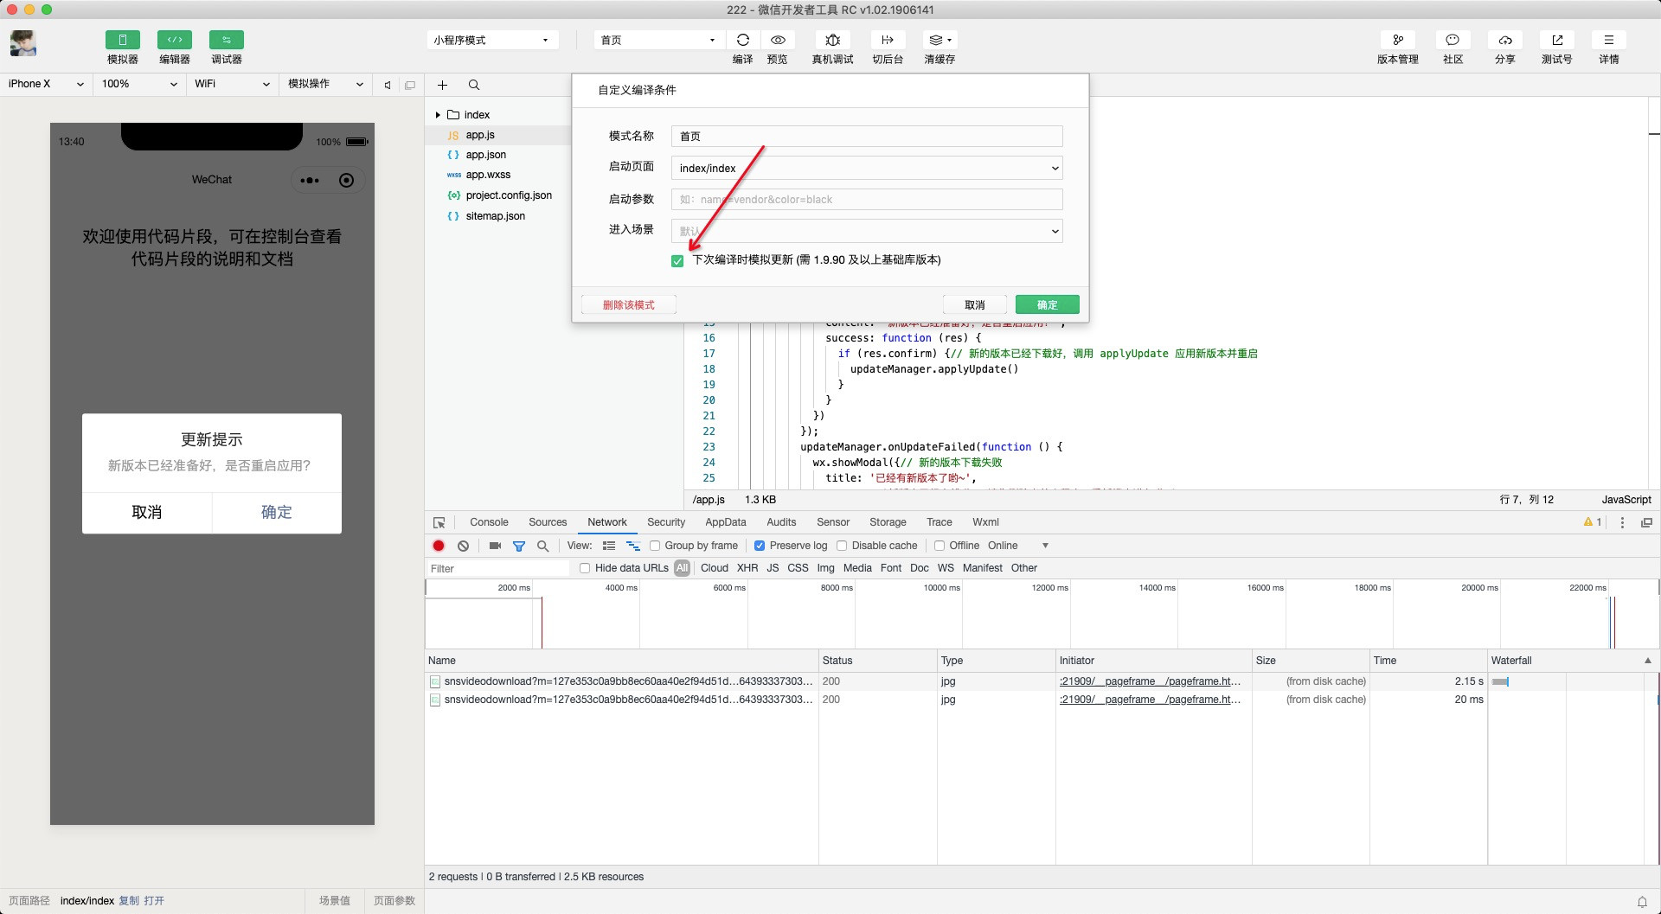1661x914 pixels.
Task: Switch to the Wxml tab
Action: 985,522
